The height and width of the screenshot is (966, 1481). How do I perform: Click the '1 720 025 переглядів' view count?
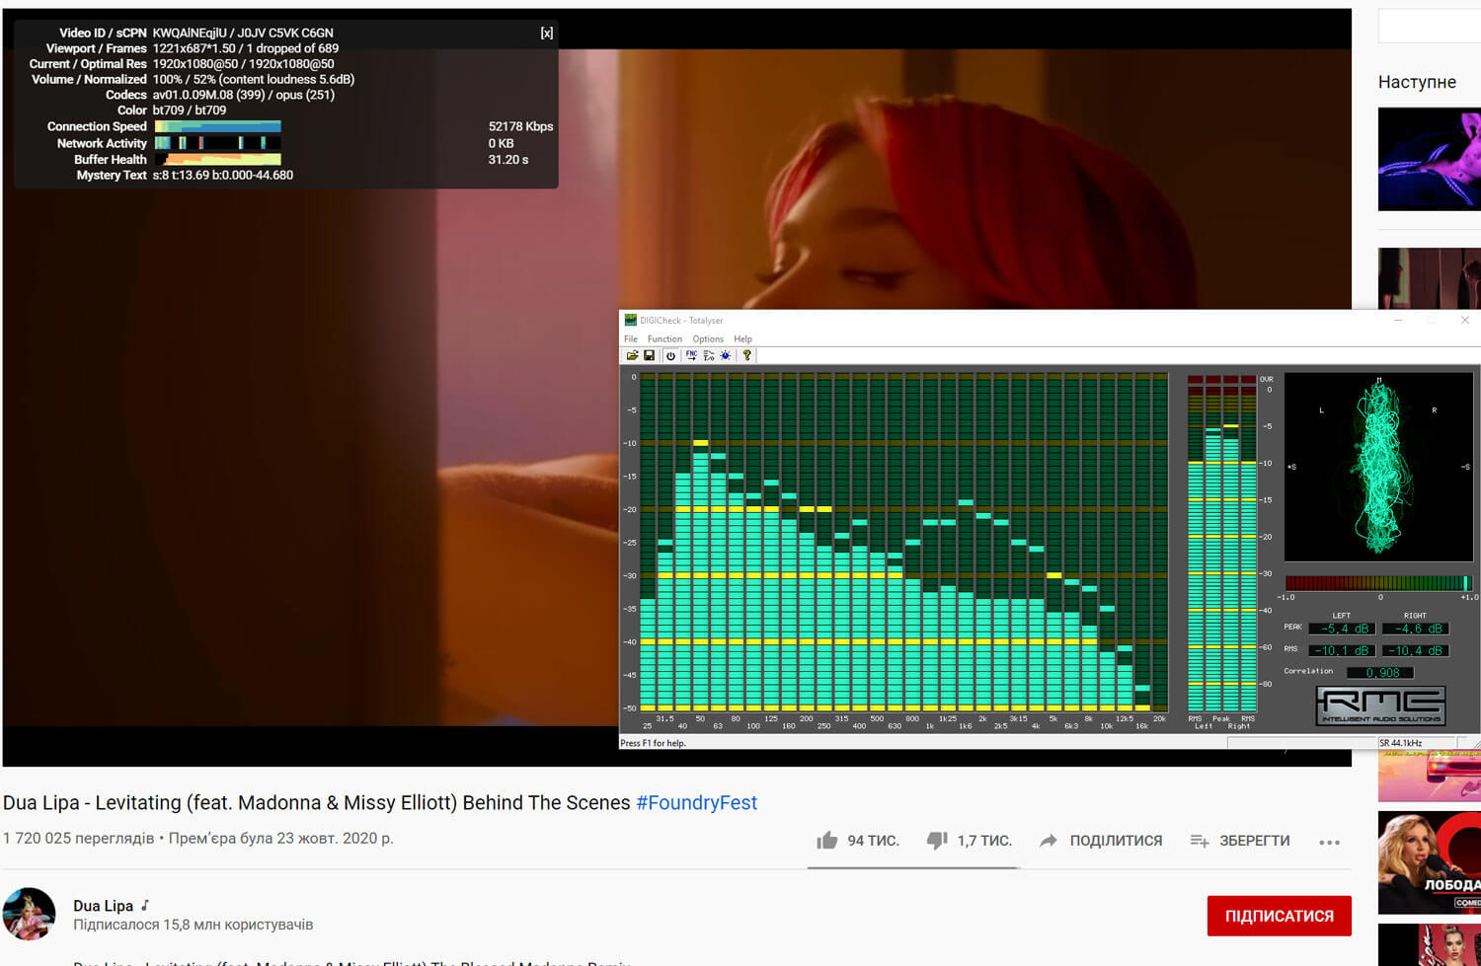(x=79, y=838)
